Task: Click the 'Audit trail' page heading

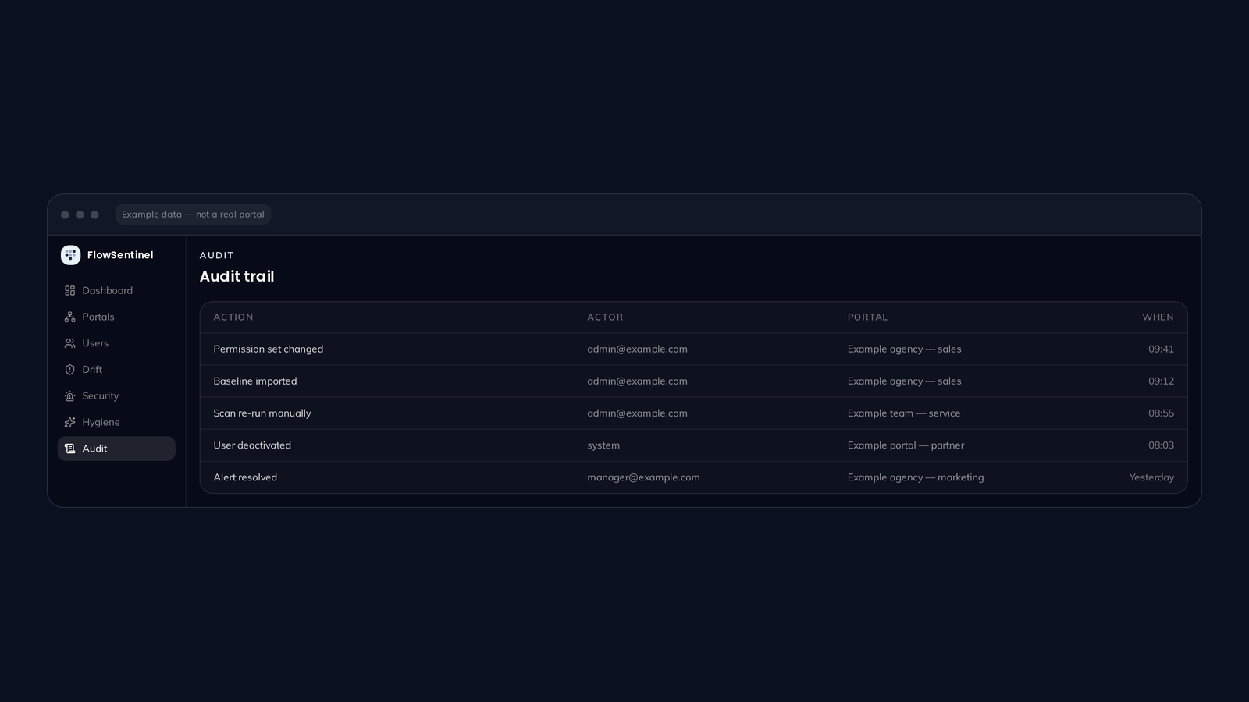Action: (237, 276)
